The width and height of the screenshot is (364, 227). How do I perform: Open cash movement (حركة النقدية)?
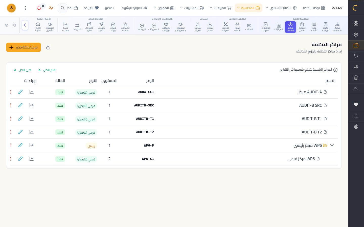coord(65,27)
